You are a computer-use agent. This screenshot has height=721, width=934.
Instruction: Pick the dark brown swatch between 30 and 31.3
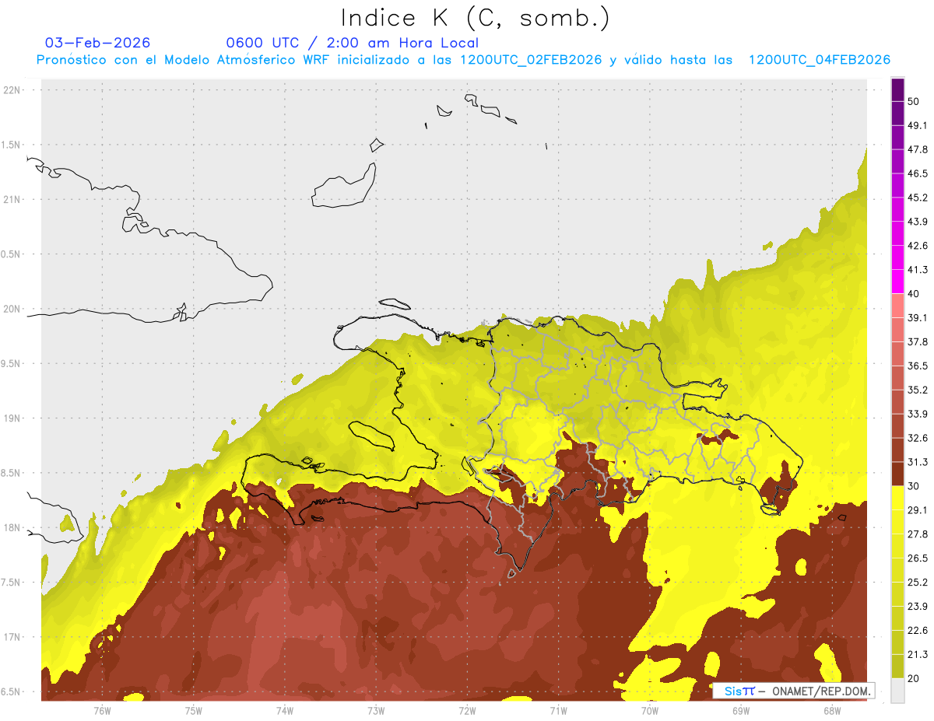click(x=897, y=474)
